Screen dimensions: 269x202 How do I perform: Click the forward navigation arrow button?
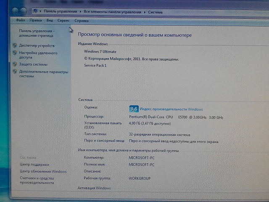coord(24,10)
